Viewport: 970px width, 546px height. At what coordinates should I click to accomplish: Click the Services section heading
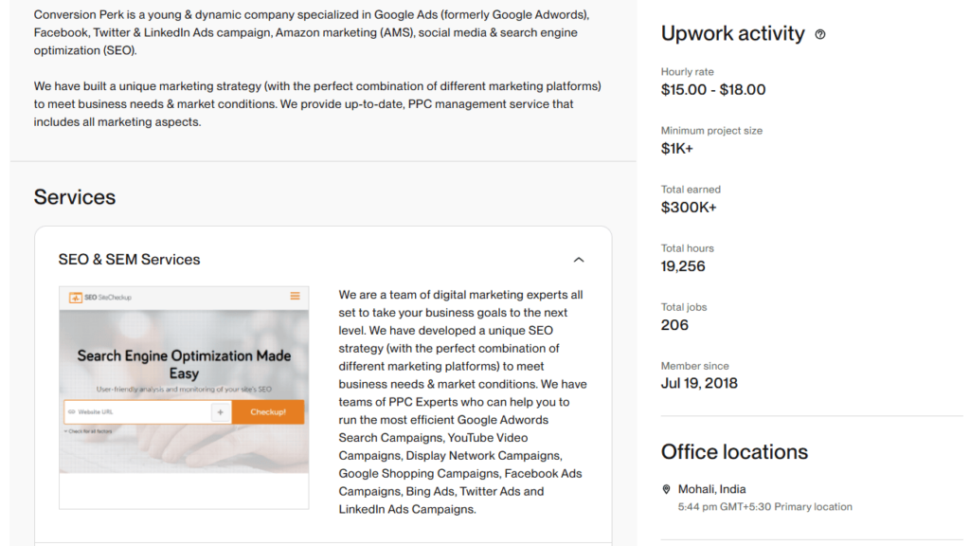tap(75, 197)
